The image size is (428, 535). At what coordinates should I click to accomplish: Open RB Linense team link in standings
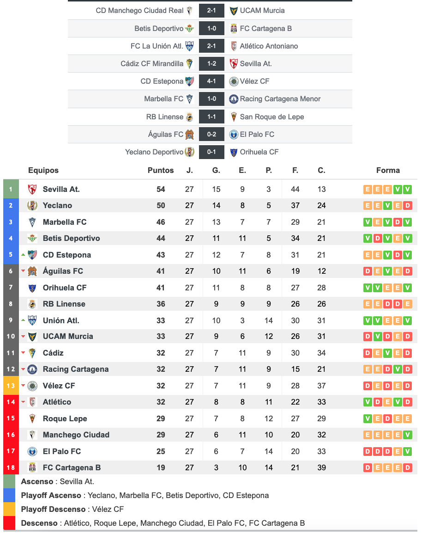[x=64, y=304]
